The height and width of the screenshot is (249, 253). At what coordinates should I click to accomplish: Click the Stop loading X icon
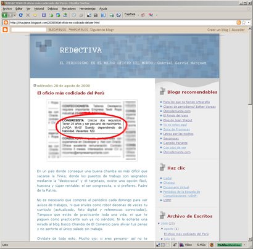point(28,15)
